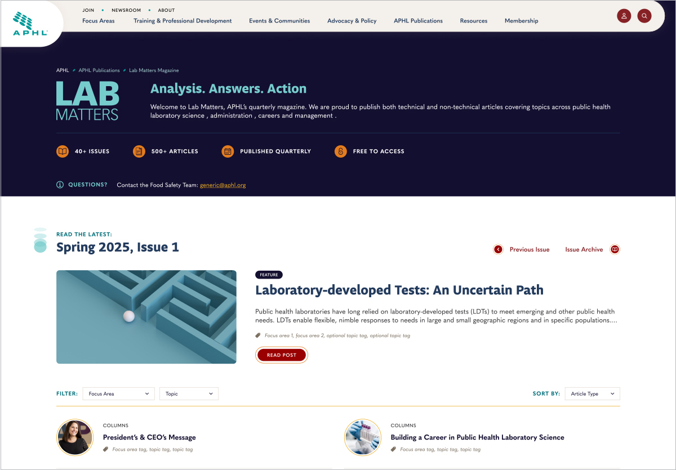Open the Resources menu
This screenshot has width=676, height=470.
[474, 21]
